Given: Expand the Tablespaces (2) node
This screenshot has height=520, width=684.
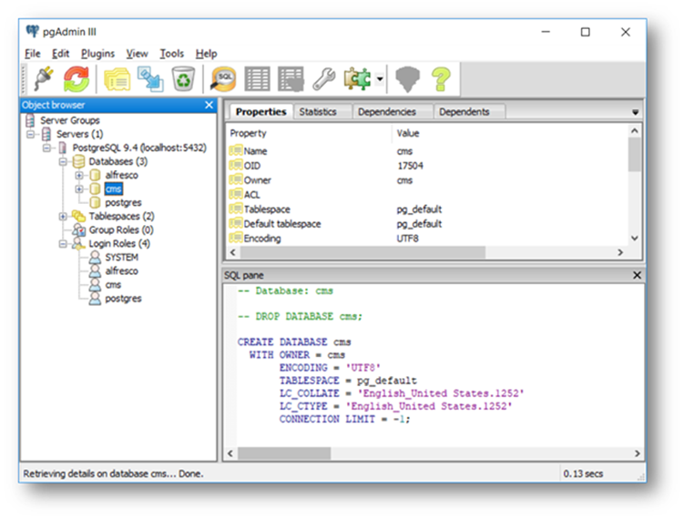Looking at the screenshot, I should click(x=63, y=217).
